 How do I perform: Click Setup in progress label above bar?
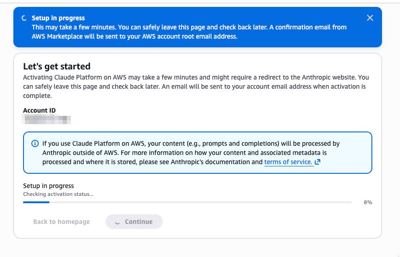[x=48, y=186]
